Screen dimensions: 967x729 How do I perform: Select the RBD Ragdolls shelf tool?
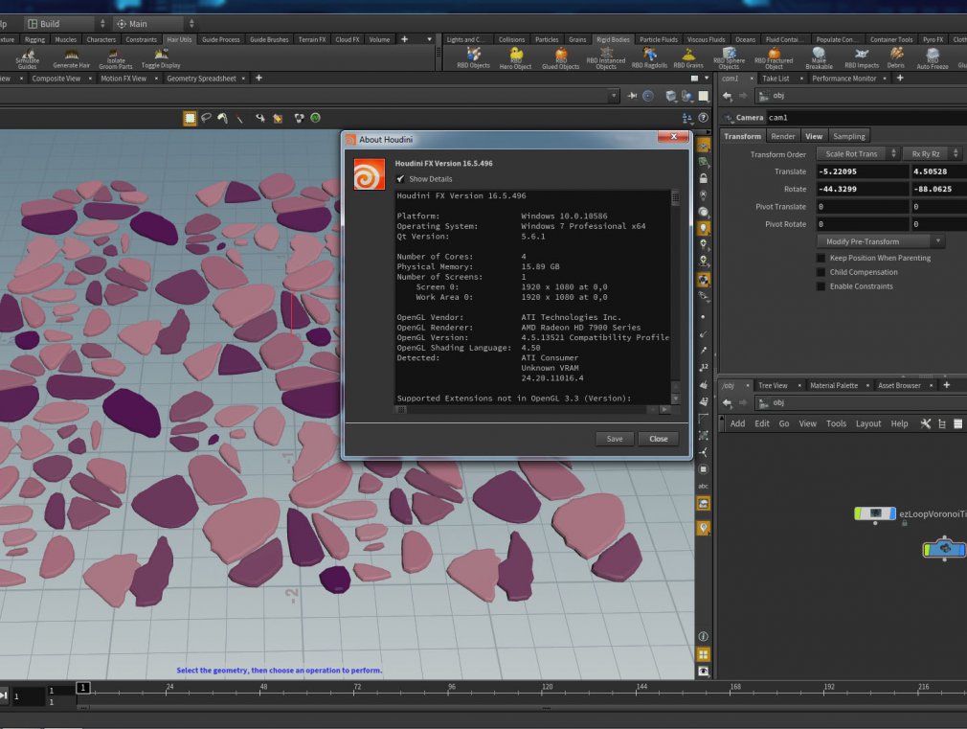649,57
